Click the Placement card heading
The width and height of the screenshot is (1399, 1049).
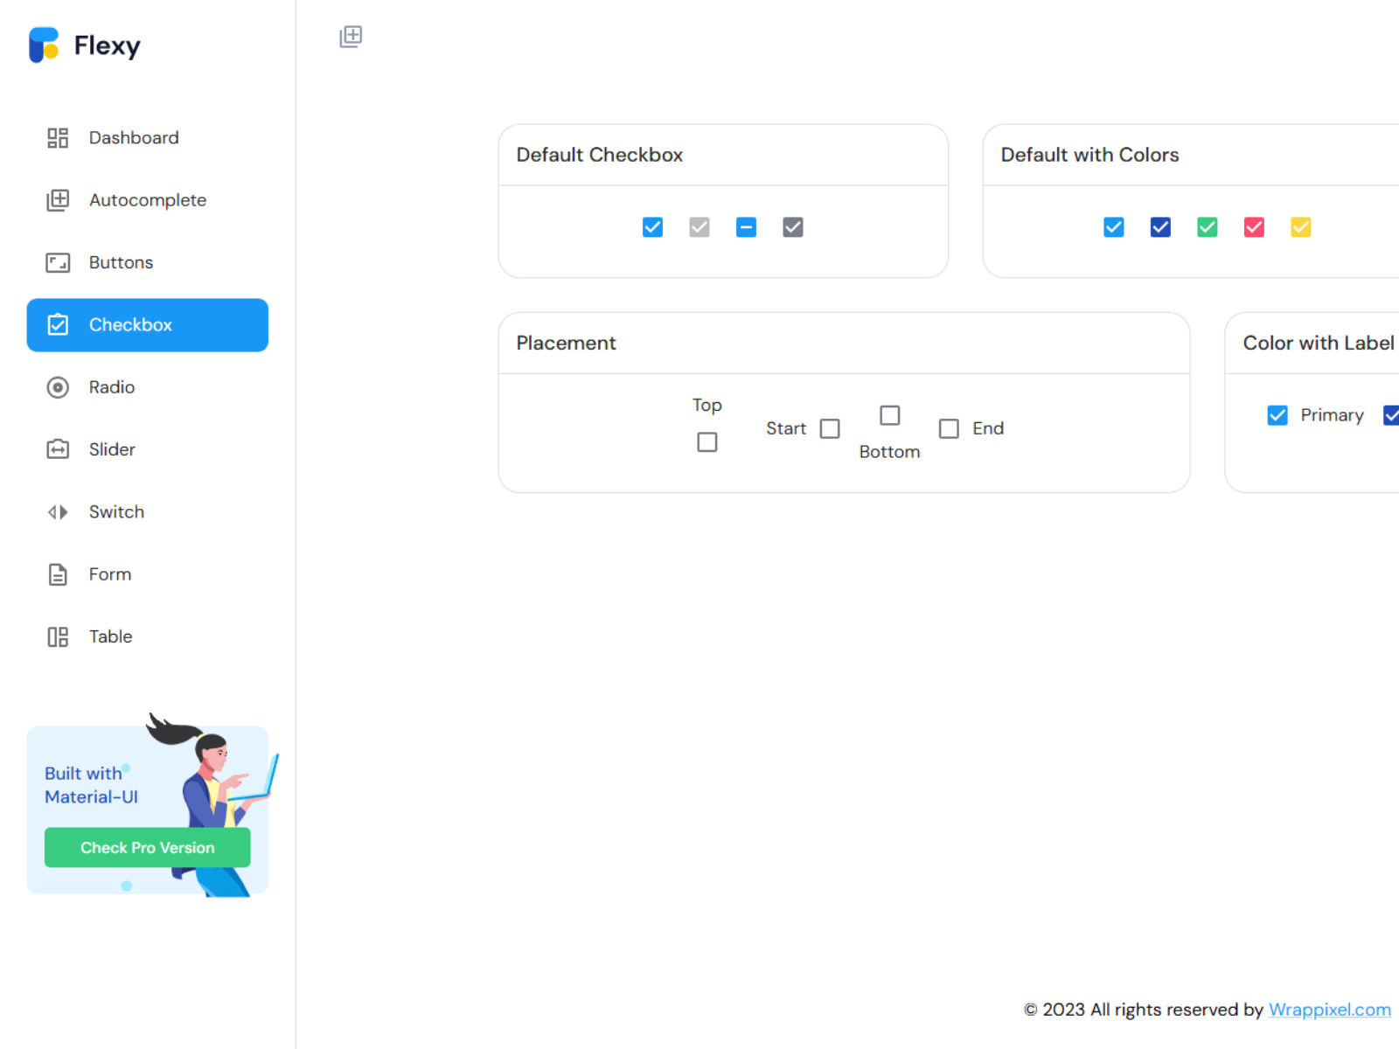[567, 343]
